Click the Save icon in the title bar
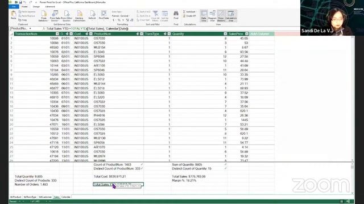 [x=20, y=2]
